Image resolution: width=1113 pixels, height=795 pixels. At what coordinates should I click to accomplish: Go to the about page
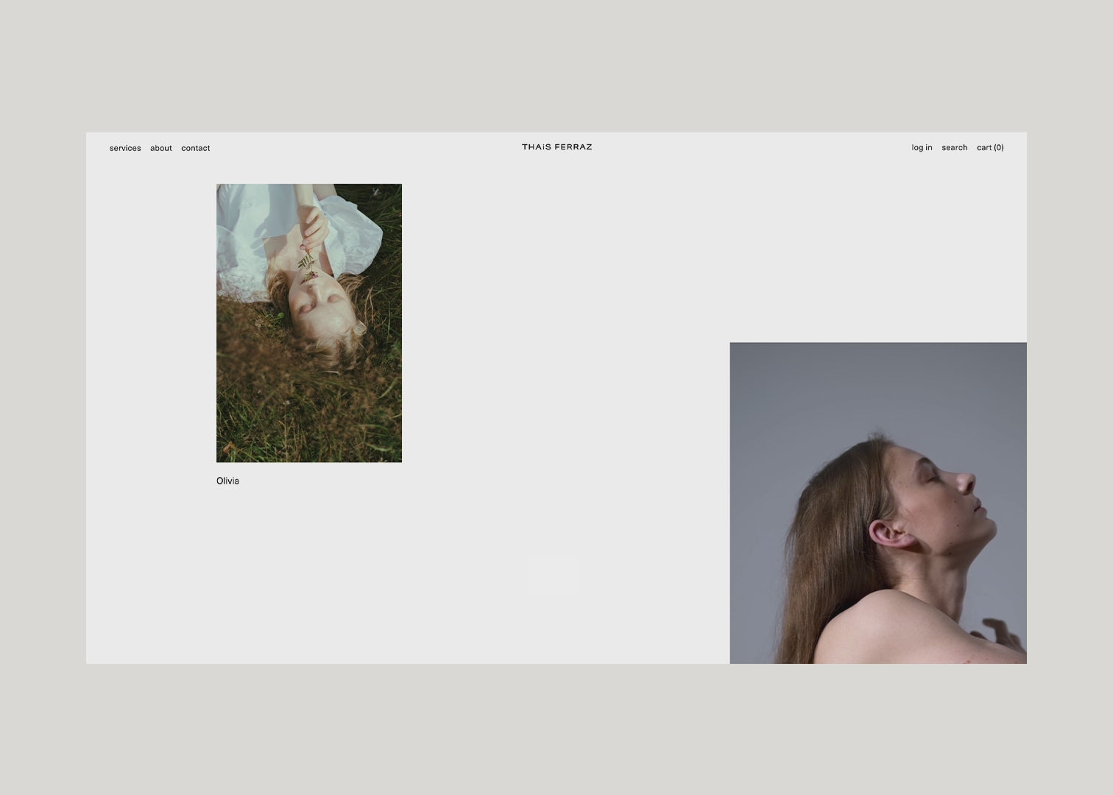point(161,148)
